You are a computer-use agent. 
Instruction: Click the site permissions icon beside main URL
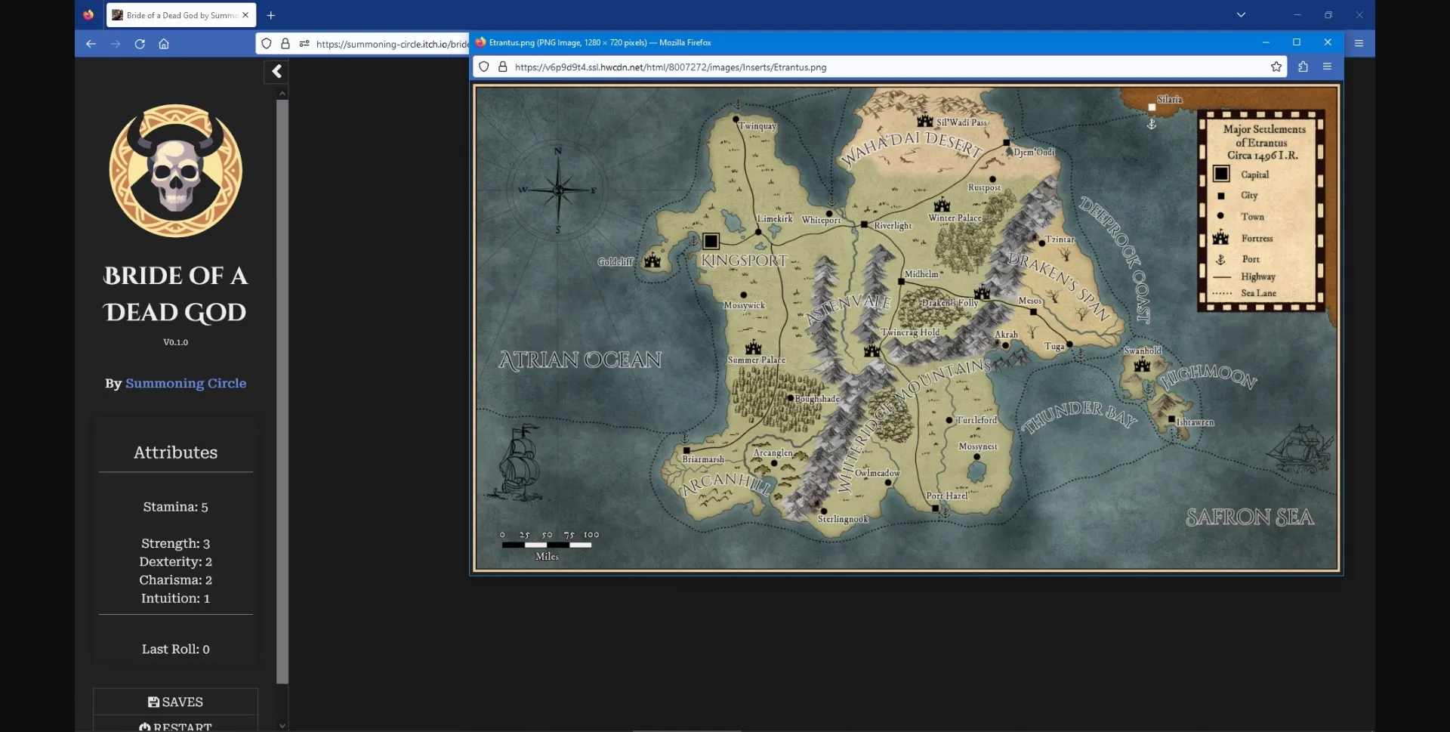coord(304,44)
